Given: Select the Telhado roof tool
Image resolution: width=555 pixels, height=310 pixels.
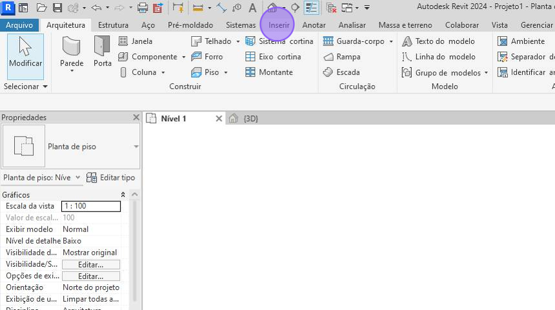Looking at the screenshot, I should coord(211,41).
